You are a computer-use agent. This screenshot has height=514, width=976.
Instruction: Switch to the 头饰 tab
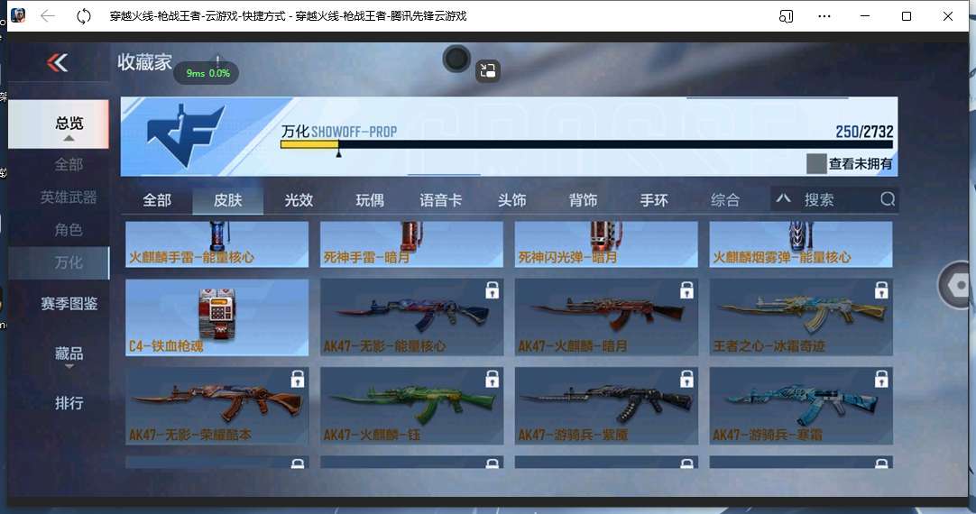511,200
